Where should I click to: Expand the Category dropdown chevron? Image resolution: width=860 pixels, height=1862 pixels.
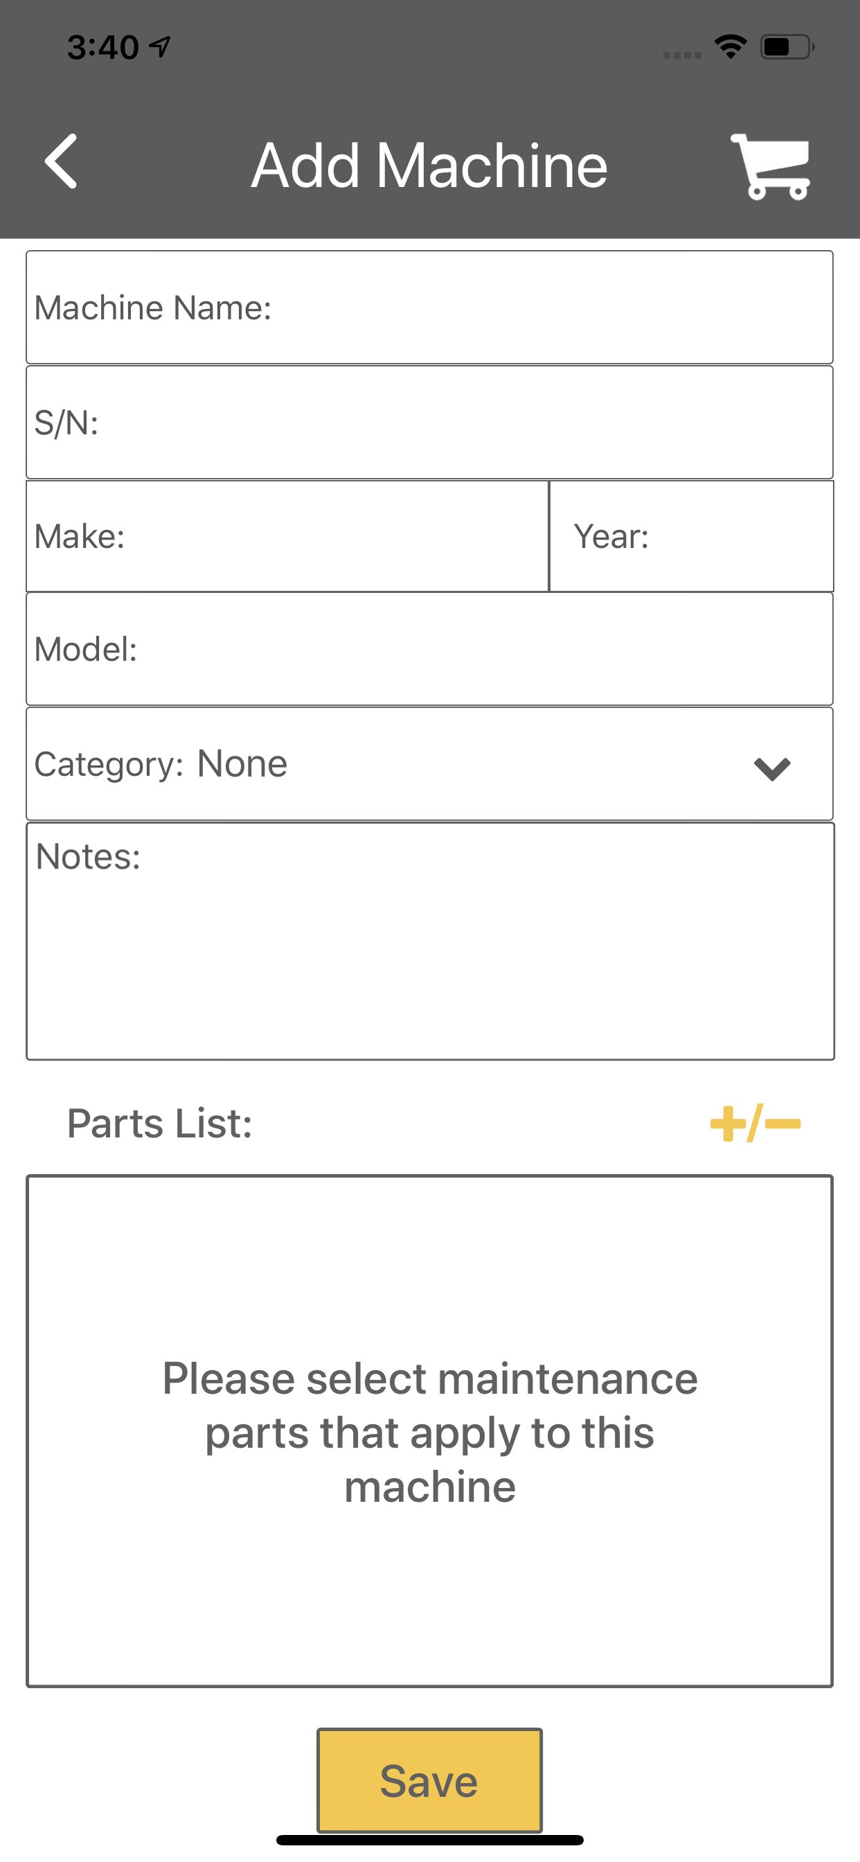tap(772, 768)
